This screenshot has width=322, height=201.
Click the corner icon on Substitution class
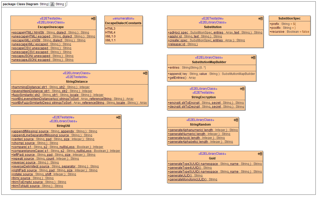(260, 19)
